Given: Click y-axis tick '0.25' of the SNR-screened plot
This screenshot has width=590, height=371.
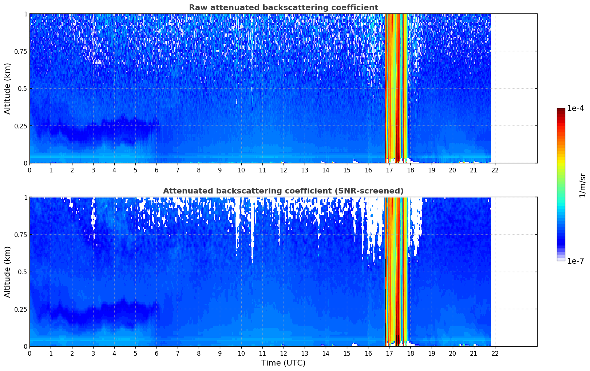Looking at the screenshot, I should 21,309.
